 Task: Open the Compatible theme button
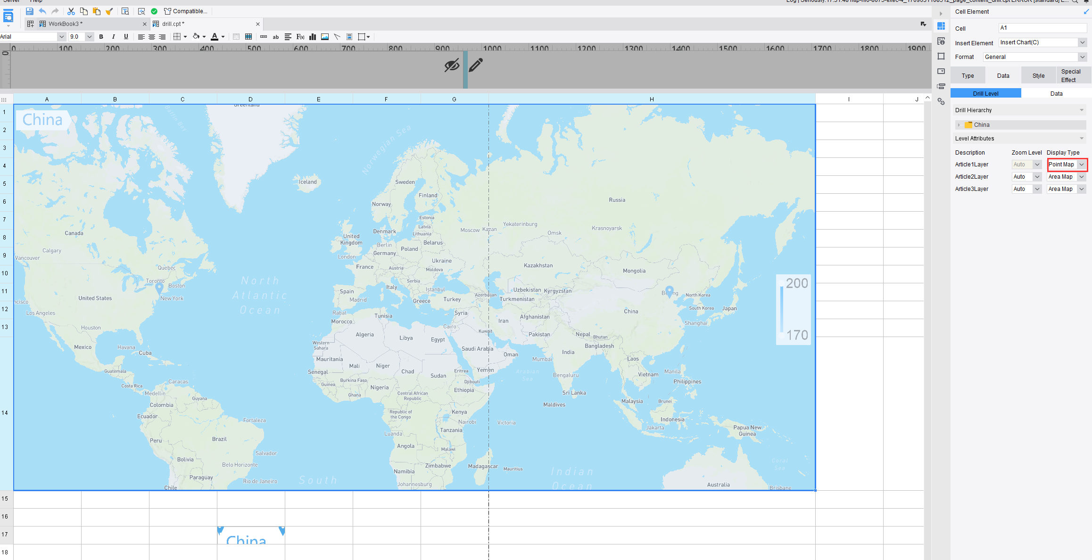pyautogui.click(x=185, y=11)
